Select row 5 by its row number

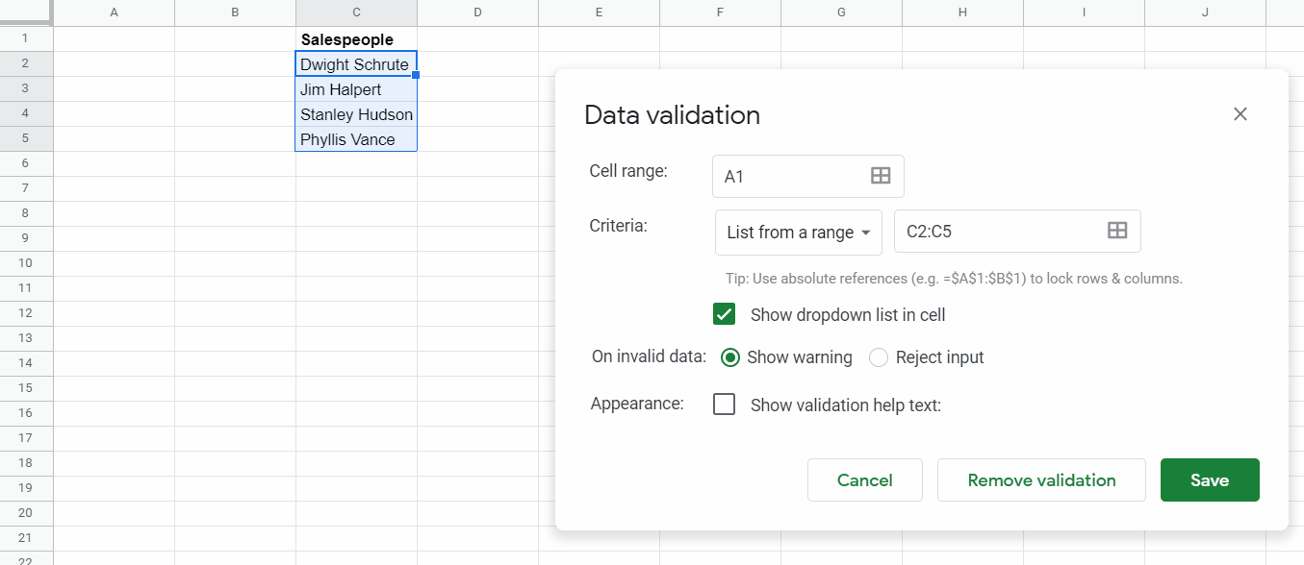[x=26, y=138]
